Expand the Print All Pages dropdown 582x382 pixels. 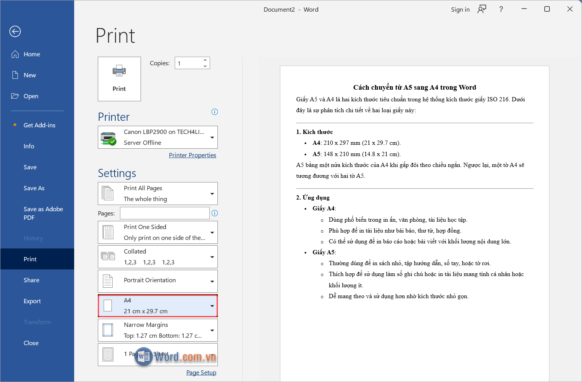coord(212,194)
